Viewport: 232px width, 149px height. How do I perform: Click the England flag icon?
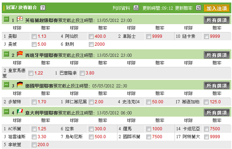coord(20,19)
